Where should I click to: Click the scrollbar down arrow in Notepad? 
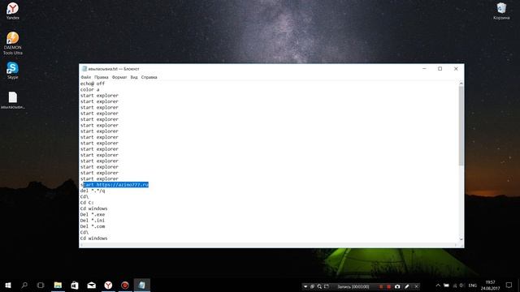tap(461, 239)
